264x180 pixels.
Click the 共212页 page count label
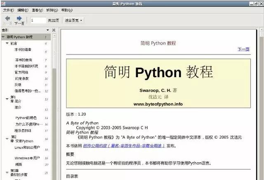54,20
